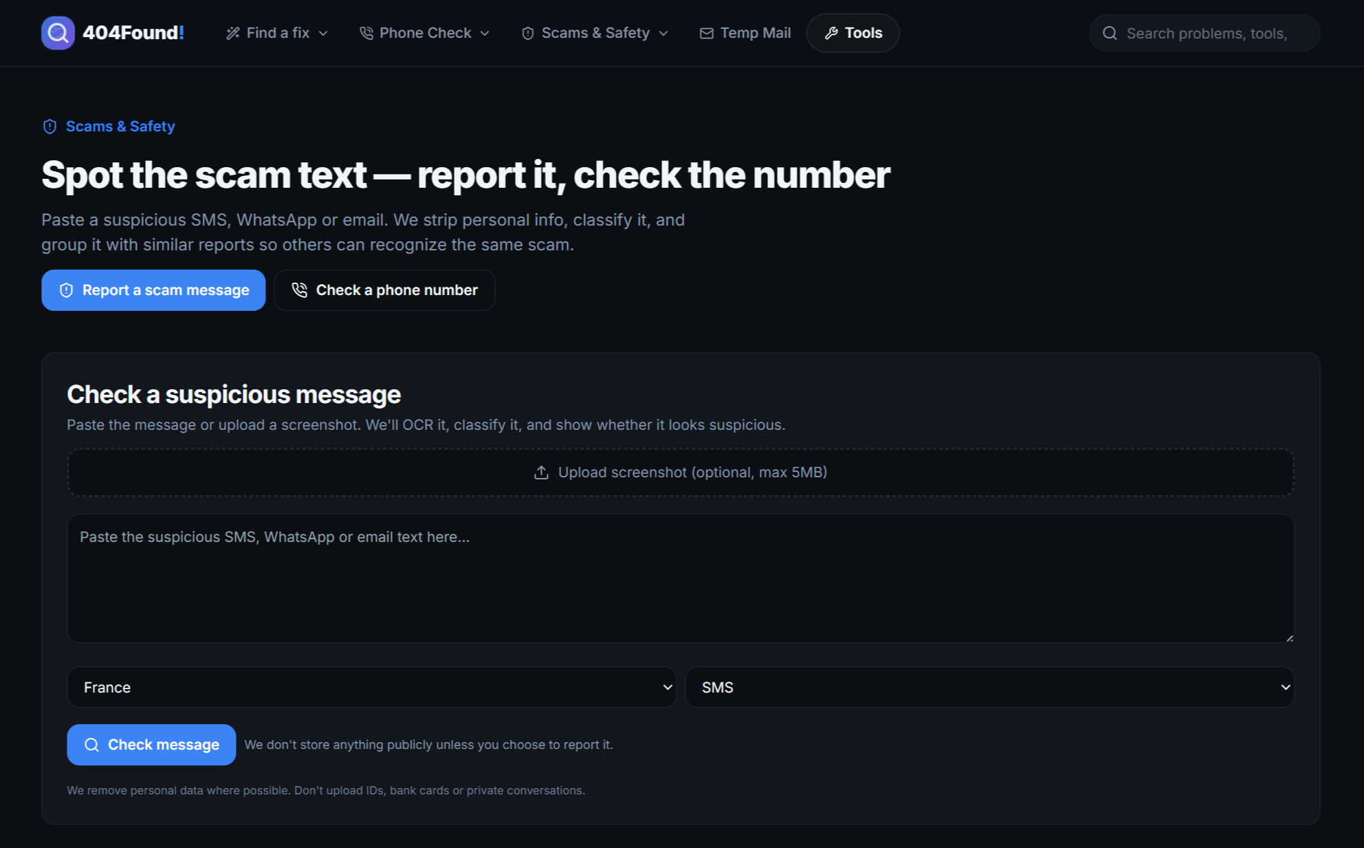1364x848 pixels.
Task: Click shield icon on Report a scam button
Action: point(66,290)
